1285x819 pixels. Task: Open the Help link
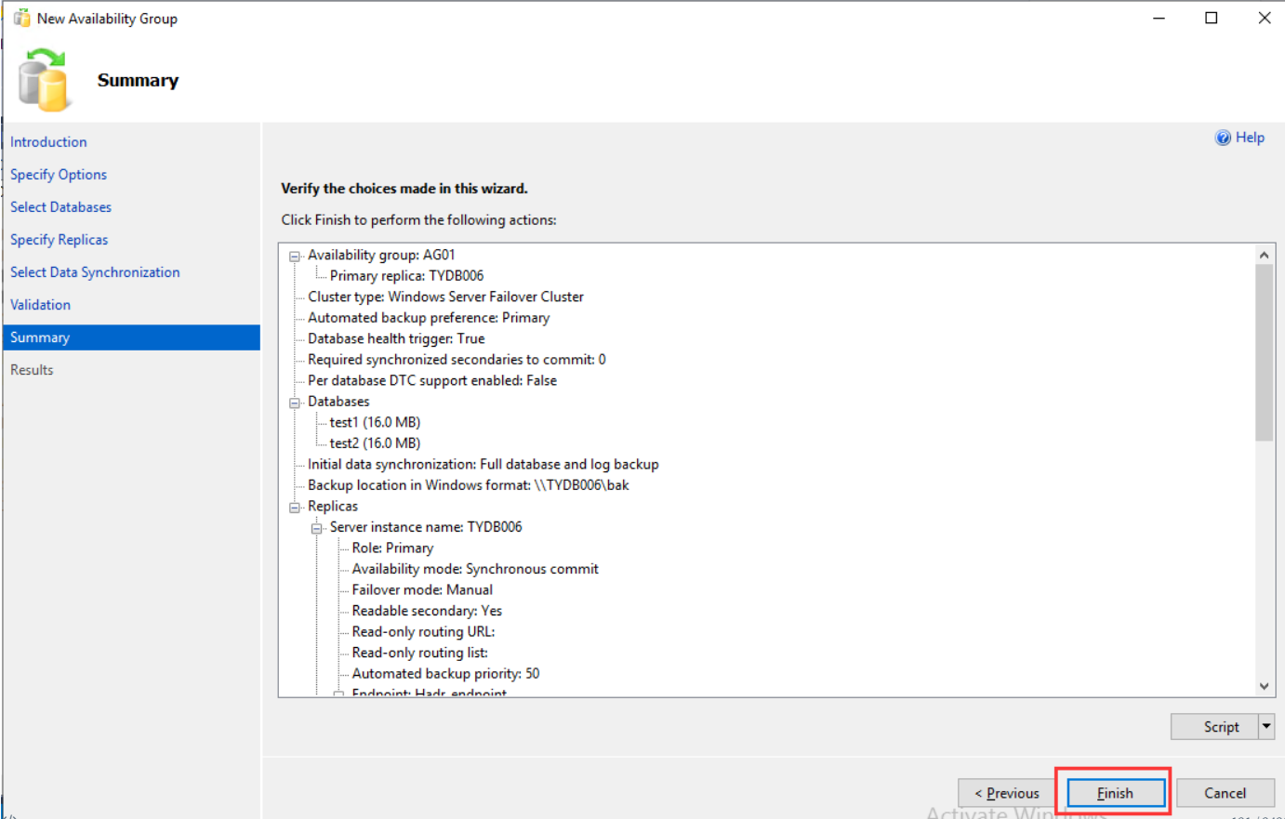(1250, 138)
